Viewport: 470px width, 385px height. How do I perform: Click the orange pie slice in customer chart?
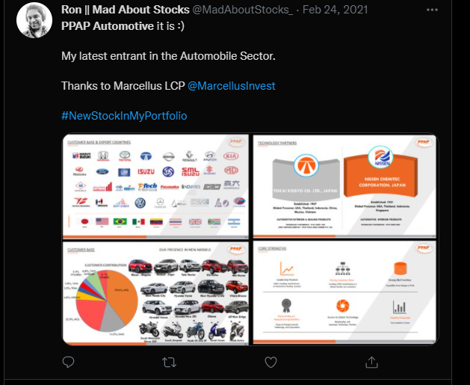point(121,295)
